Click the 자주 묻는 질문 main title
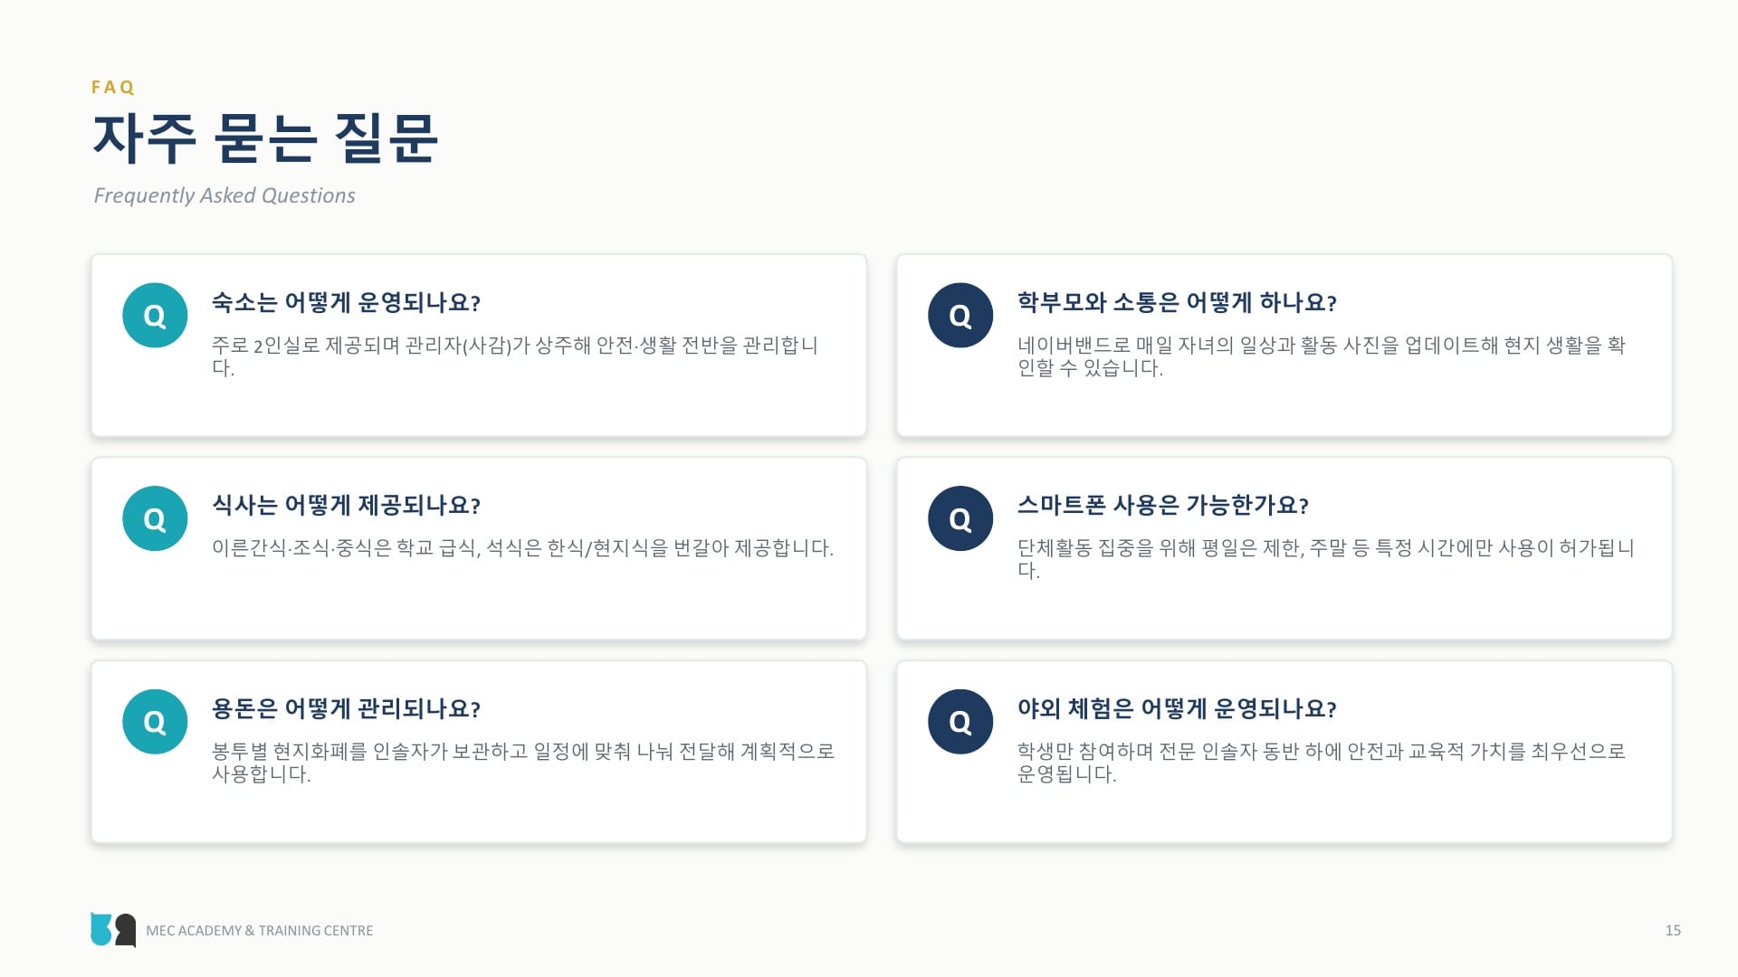The width and height of the screenshot is (1738, 977). (x=265, y=138)
